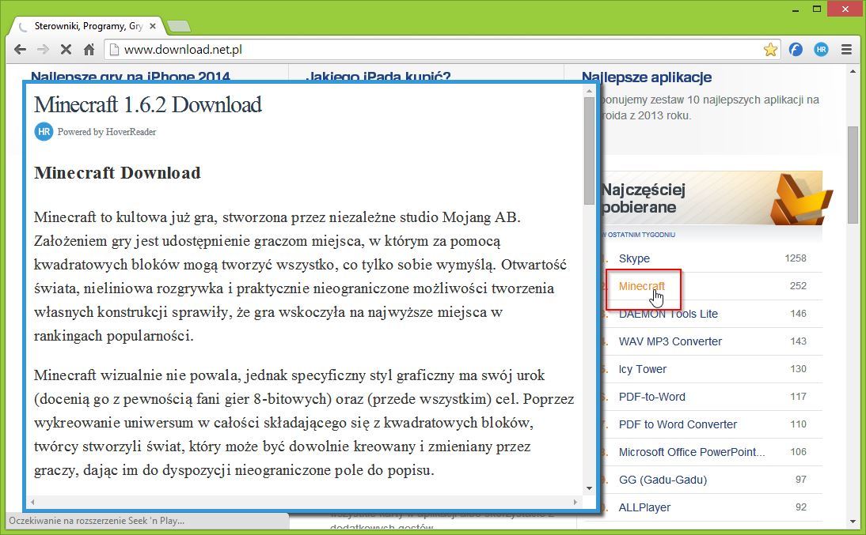The image size is (866, 535).
Task: Open the Jakiego iPada kupić? heading
Action: pos(378,76)
